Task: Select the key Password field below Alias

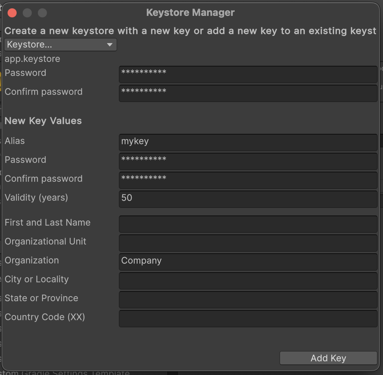Action: [248, 161]
